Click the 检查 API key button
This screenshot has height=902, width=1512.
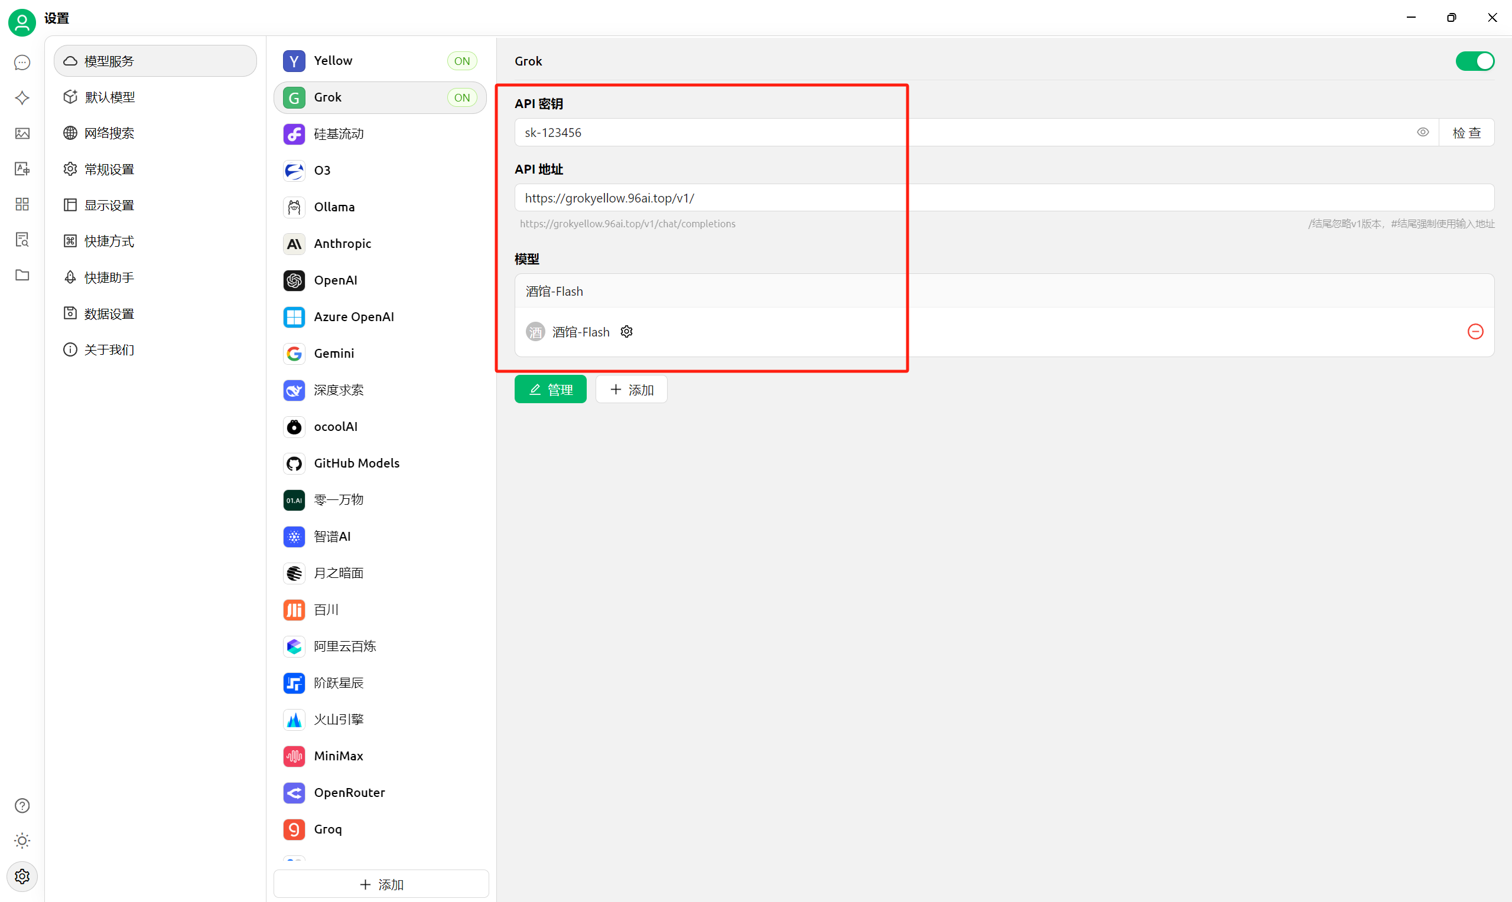coord(1467,132)
